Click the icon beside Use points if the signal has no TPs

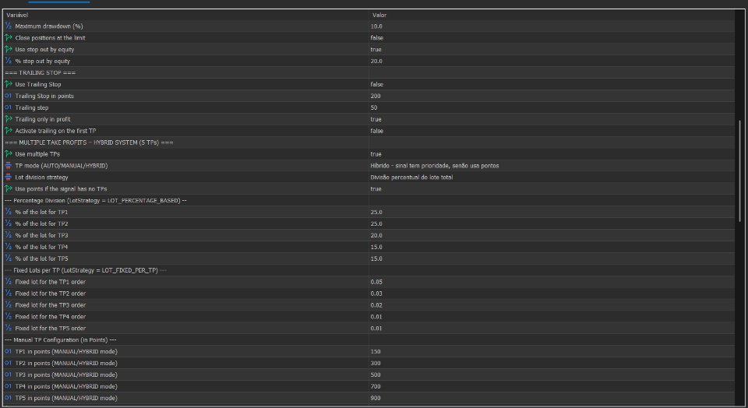coord(8,188)
